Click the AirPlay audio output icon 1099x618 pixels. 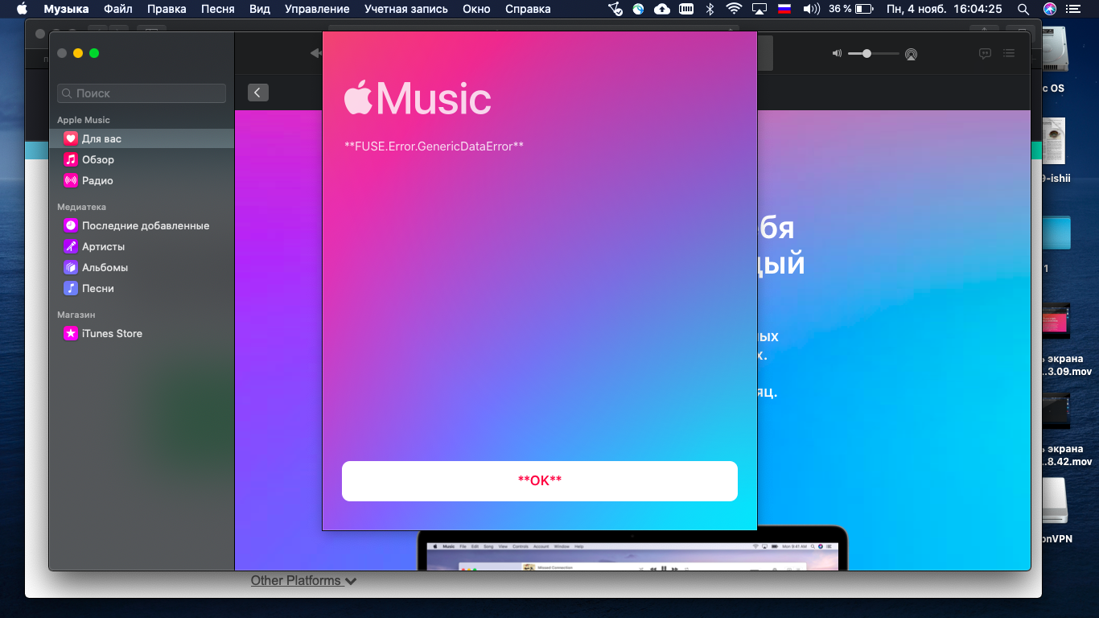(911, 54)
